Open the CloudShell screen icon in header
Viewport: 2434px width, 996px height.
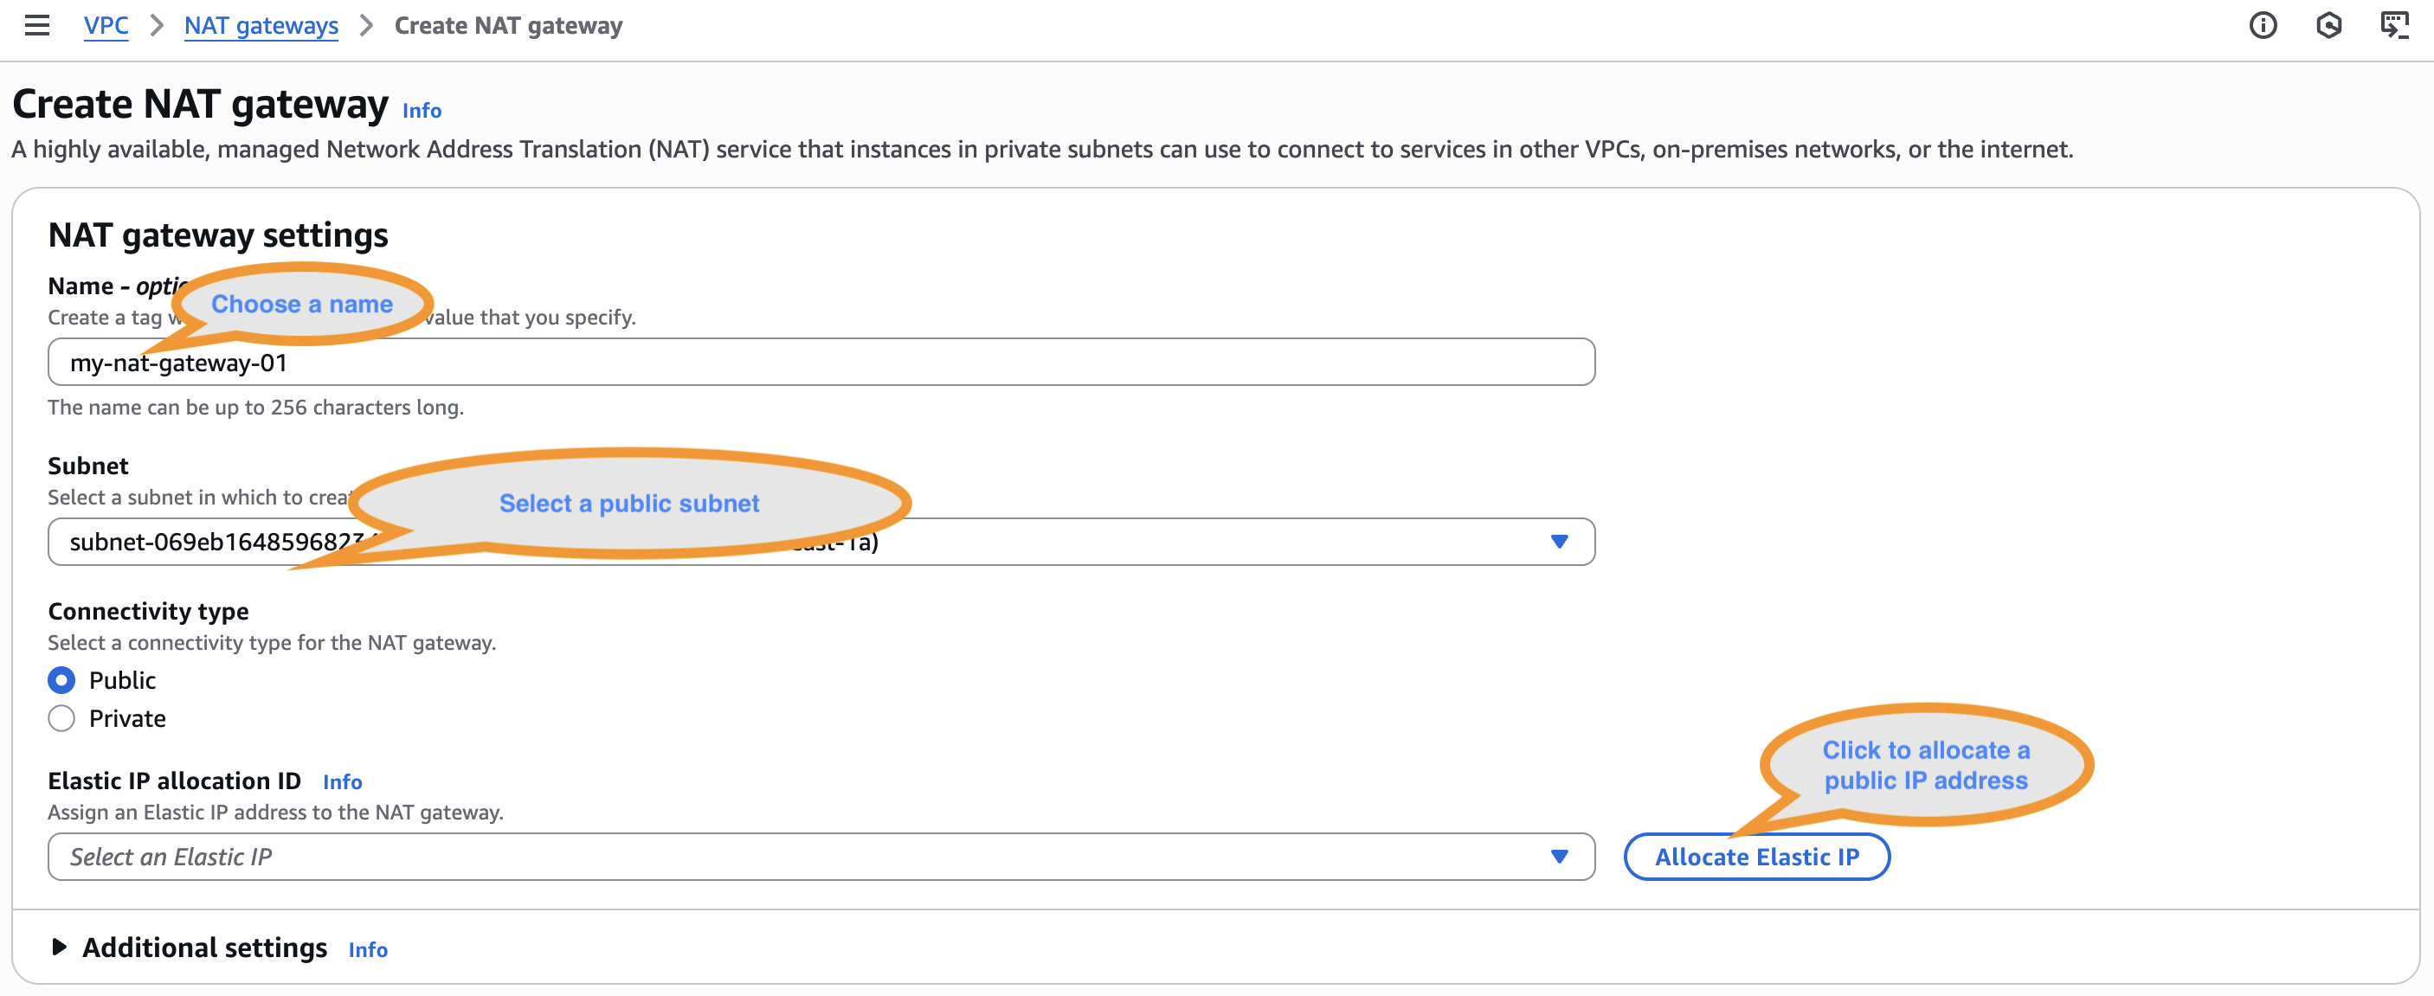2393,25
